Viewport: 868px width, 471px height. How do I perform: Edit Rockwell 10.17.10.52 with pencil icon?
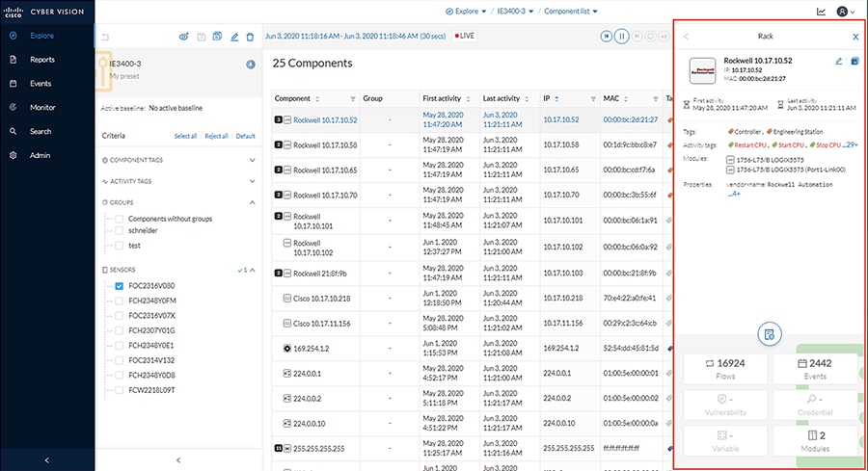point(839,62)
